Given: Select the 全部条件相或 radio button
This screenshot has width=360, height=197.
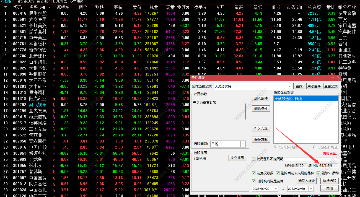Looking at the screenshot, I should coord(315,147).
